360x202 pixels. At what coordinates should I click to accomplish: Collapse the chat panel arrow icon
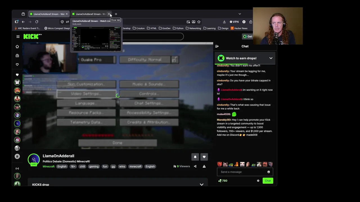217,46
